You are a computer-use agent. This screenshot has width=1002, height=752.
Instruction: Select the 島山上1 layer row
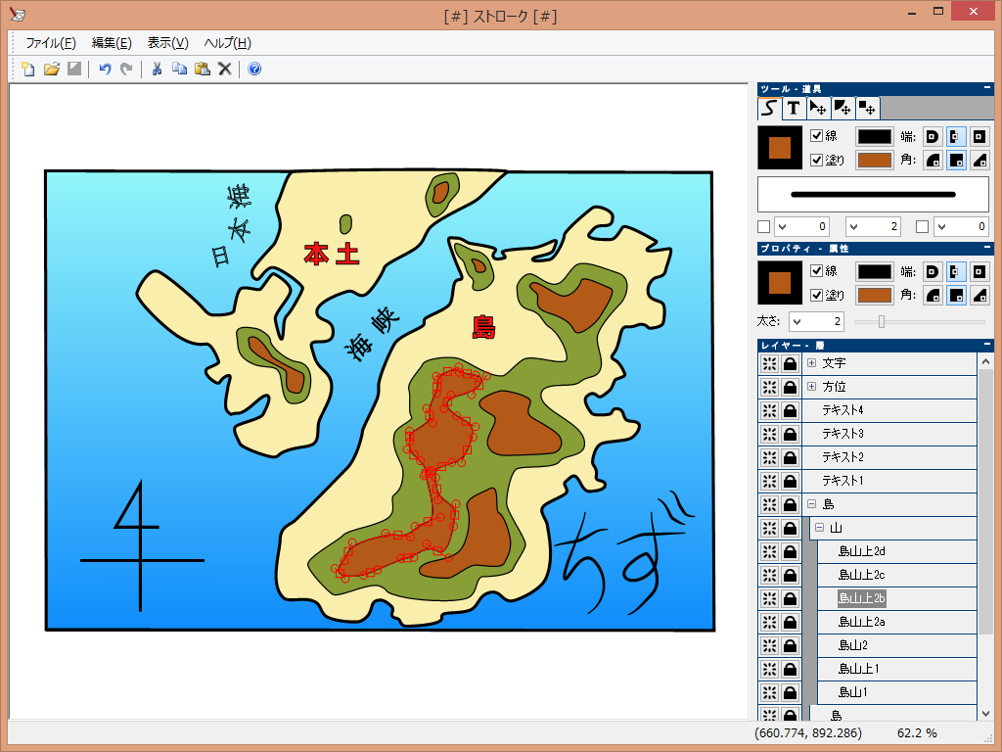[x=896, y=669]
